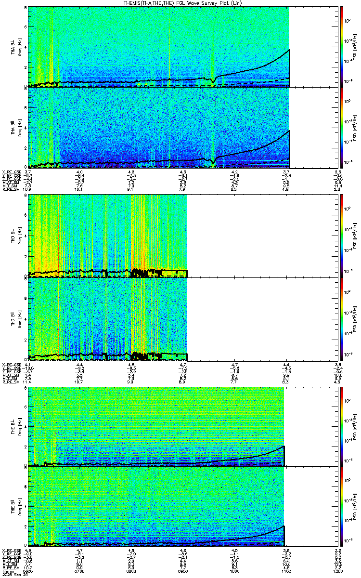Select the THE BII spectrogram panel
Image resolution: width=361 pixels, height=578 pixels.
pos(183,507)
